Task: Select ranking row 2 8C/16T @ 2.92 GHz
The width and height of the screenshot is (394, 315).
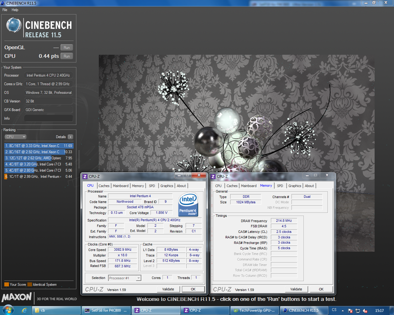Action: pos(39,152)
